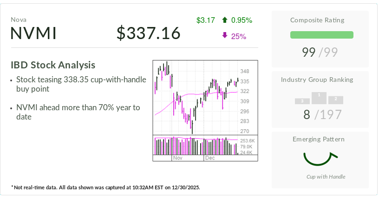Click the $337.16 stock price
This screenshot has height=200, width=379.
pyautogui.click(x=148, y=33)
